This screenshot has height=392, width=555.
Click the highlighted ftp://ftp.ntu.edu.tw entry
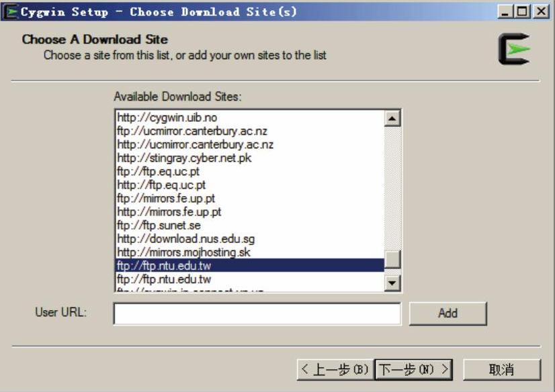click(x=250, y=265)
